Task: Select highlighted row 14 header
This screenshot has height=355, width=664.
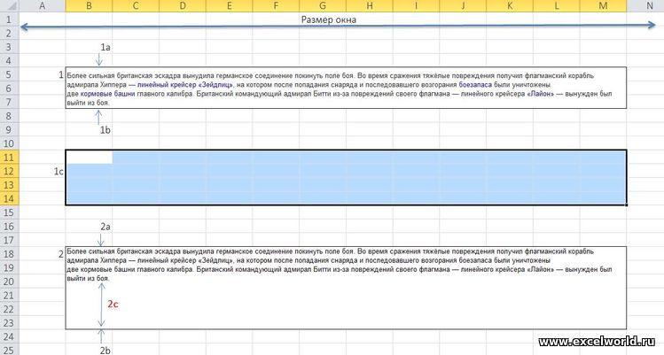Action: coord(10,198)
